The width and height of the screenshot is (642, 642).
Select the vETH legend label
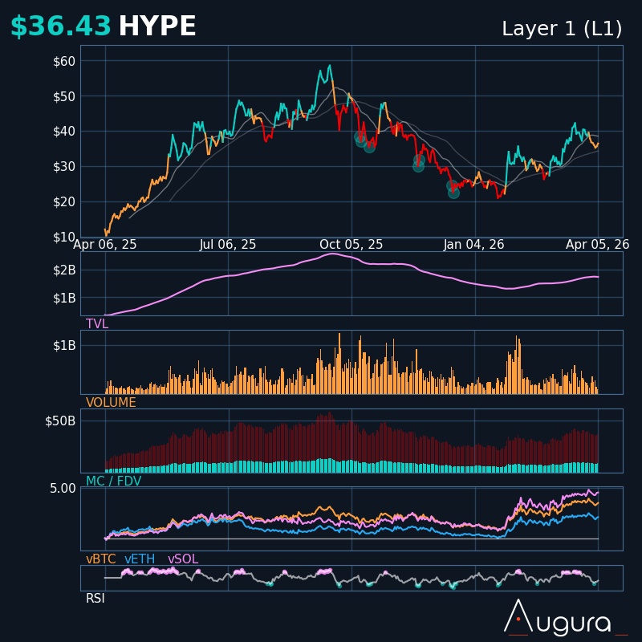tap(140, 559)
